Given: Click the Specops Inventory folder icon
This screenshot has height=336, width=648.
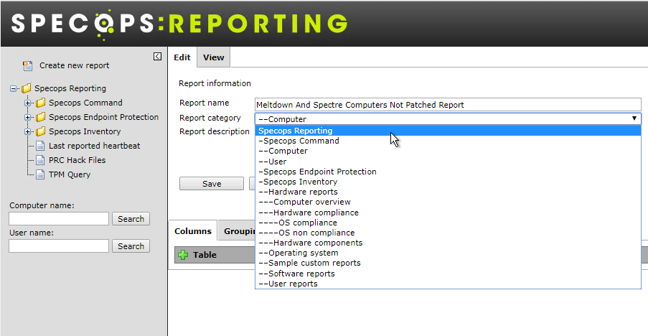Looking at the screenshot, I should [40, 131].
